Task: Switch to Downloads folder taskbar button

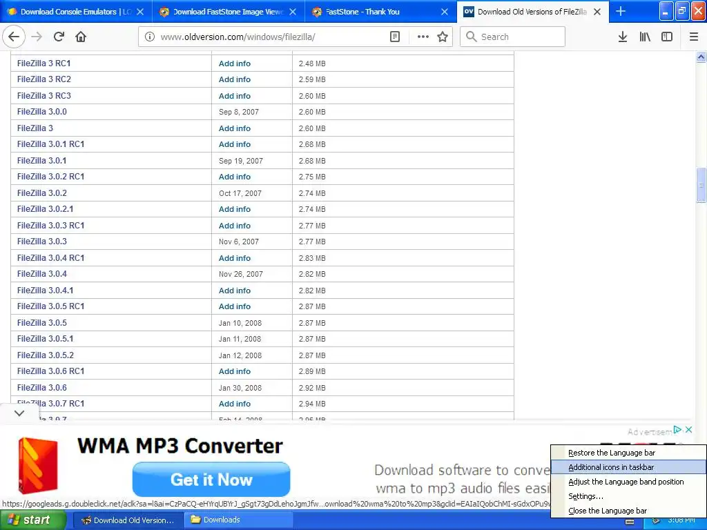Action: click(238, 520)
